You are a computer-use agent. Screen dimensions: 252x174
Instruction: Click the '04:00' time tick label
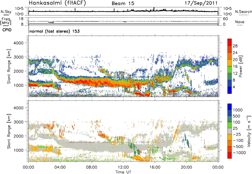point(60,167)
